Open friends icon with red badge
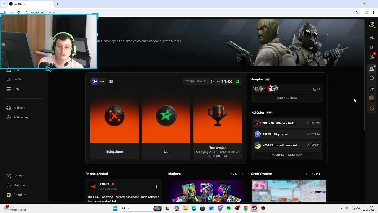378x213 pixels. click(372, 56)
